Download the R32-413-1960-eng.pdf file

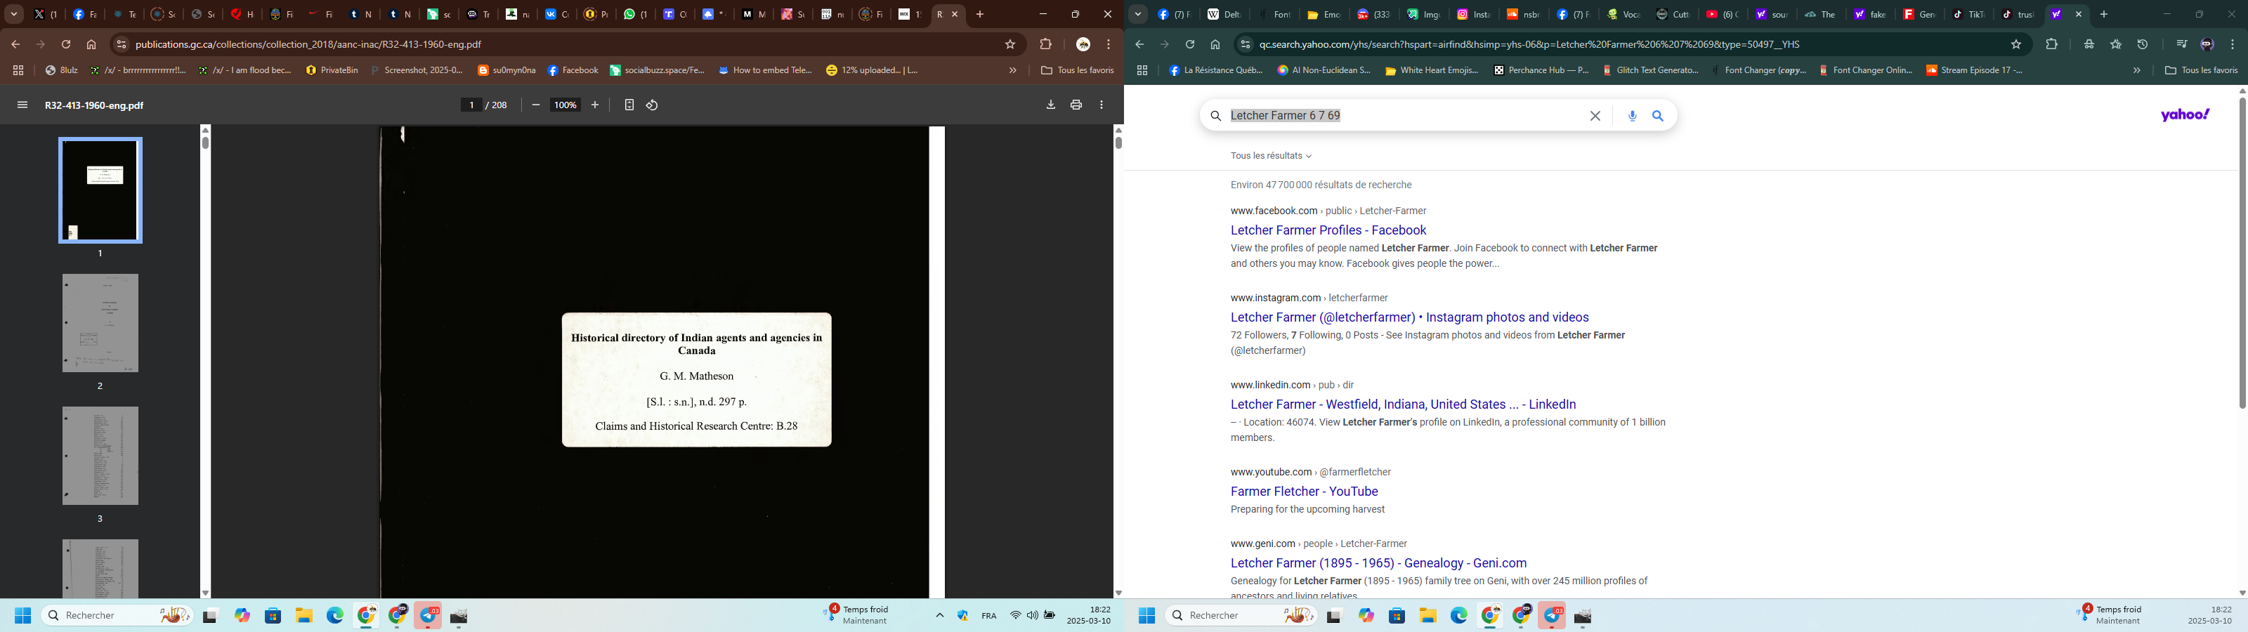(x=1051, y=105)
